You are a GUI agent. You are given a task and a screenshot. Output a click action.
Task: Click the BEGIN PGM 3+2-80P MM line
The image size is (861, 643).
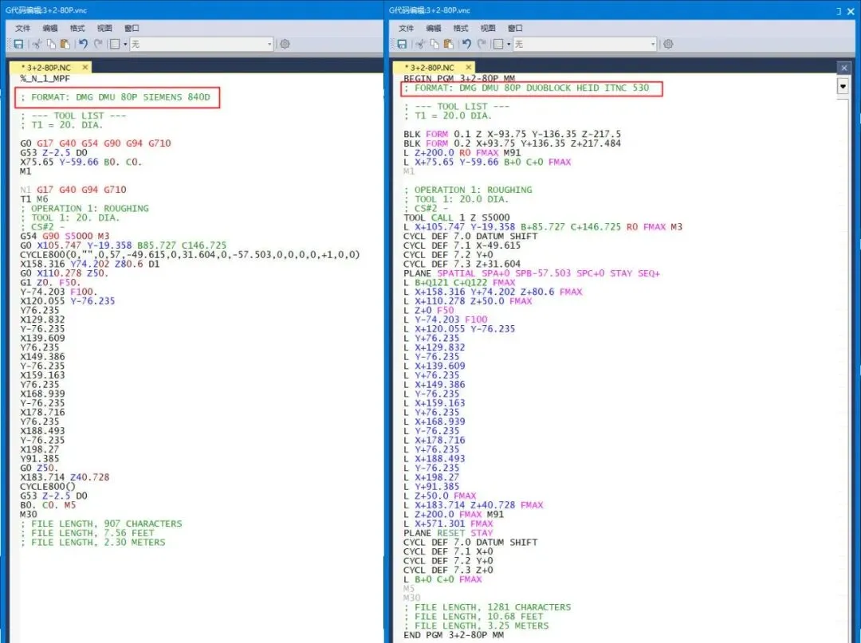coord(459,78)
